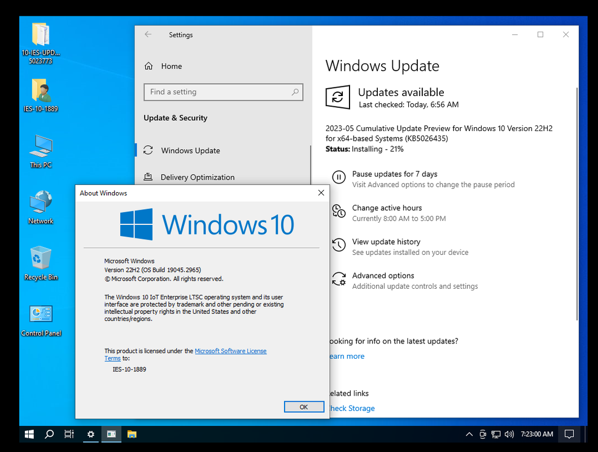
Task: Click 'Last checked: Today, 6:56 AM' text
Action: [408, 105]
